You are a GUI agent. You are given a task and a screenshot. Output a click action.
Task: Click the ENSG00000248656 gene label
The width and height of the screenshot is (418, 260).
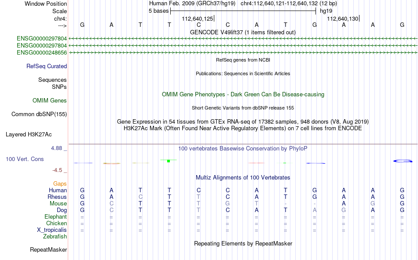[42, 52]
